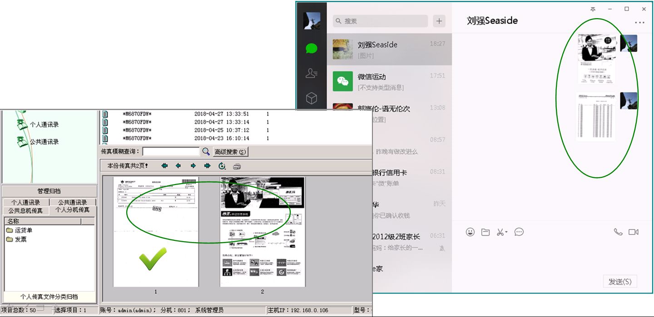Select fax page 1 thumbnail

[156, 232]
